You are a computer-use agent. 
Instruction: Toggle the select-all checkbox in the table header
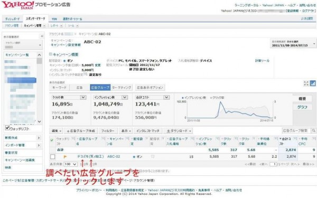(x=52, y=140)
